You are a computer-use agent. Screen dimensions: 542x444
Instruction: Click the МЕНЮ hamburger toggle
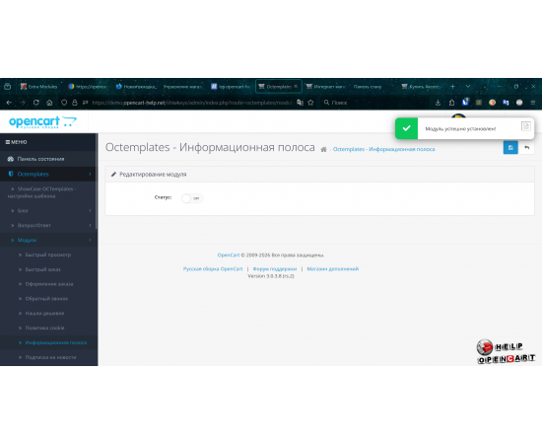pos(16,142)
